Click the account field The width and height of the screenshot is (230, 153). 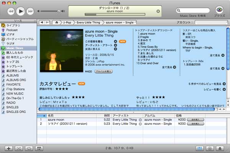211,23
